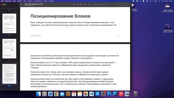Activate the Markup highlight pen tool
Screen dimensions: 174x98
point(89,5)
